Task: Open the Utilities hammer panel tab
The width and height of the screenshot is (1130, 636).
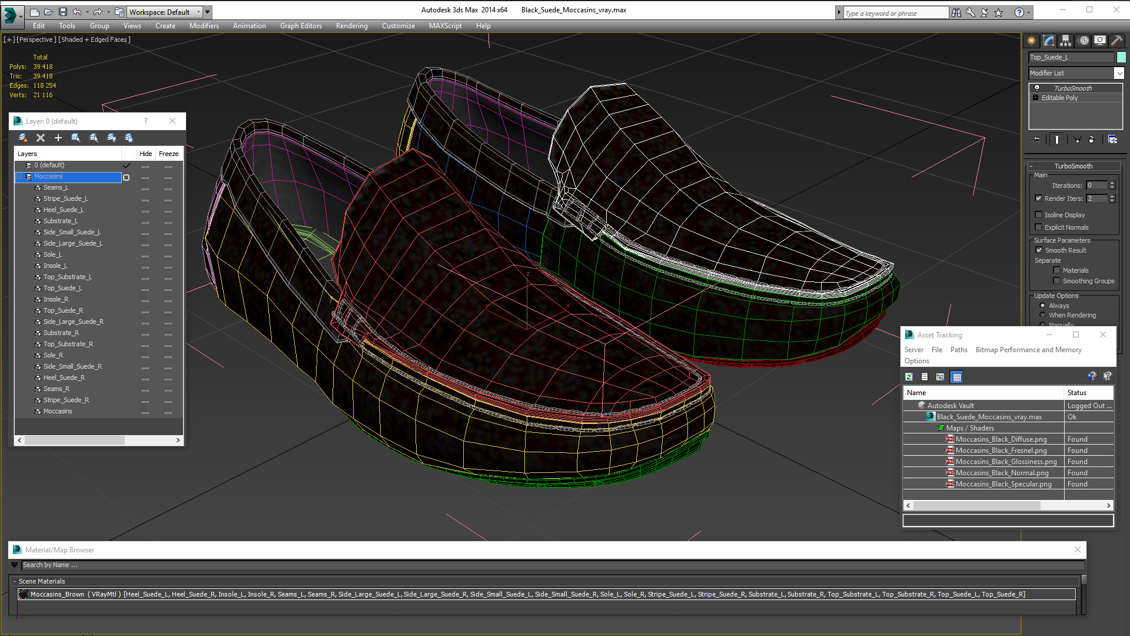Action: (x=1116, y=41)
